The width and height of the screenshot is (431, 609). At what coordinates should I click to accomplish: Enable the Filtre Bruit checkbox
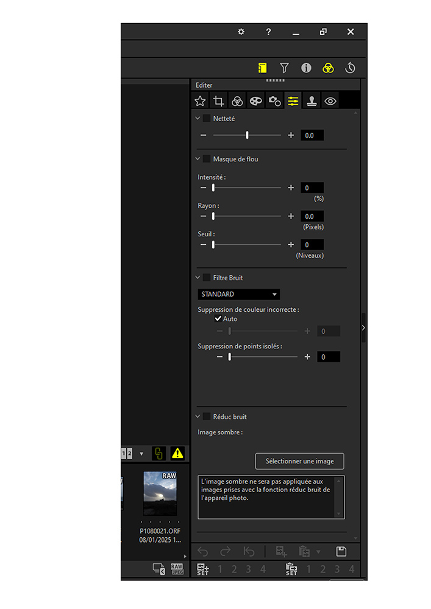tap(207, 277)
